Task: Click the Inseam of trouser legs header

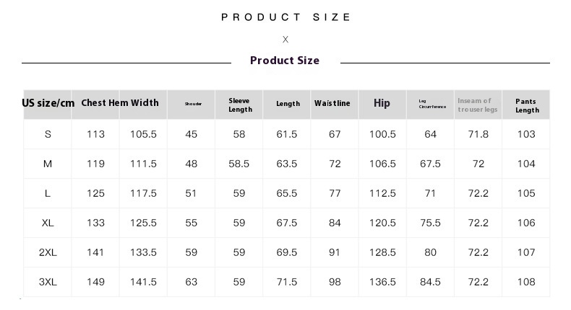Action: 478,105
